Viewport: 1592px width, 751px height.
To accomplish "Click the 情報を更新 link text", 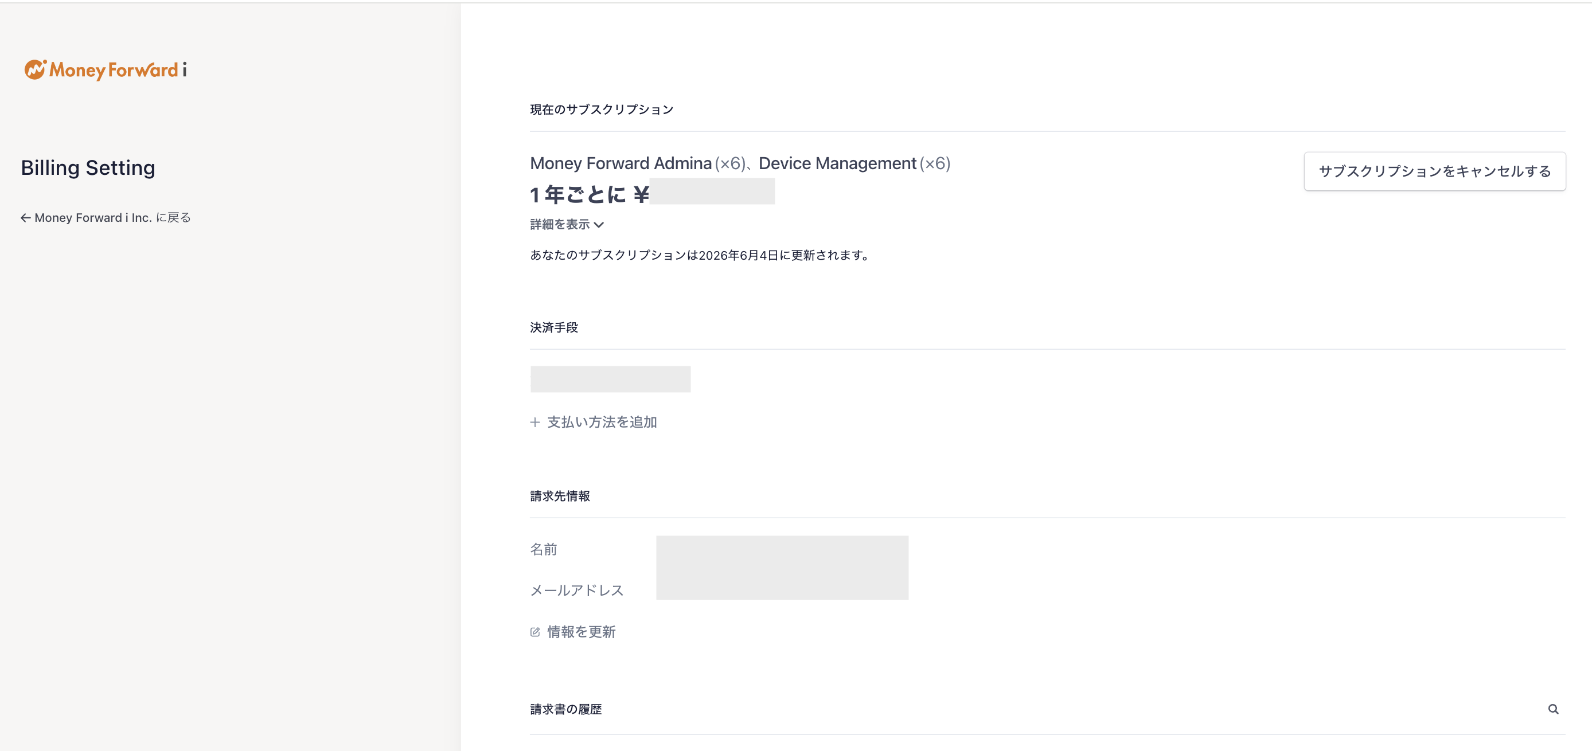I will [x=582, y=632].
